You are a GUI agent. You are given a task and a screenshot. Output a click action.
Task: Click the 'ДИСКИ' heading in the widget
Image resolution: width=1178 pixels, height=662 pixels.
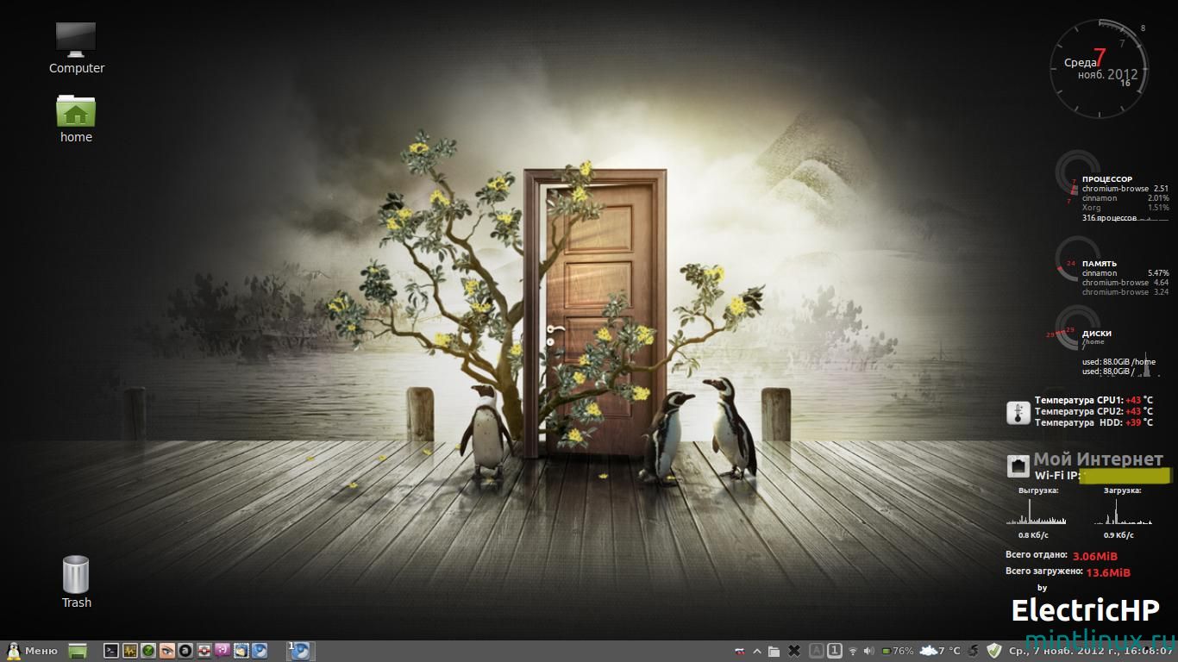1097,334
